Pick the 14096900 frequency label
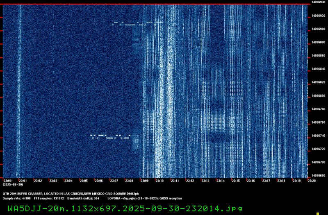Viewport: 328px width, 215px height. (x=318, y=29)
